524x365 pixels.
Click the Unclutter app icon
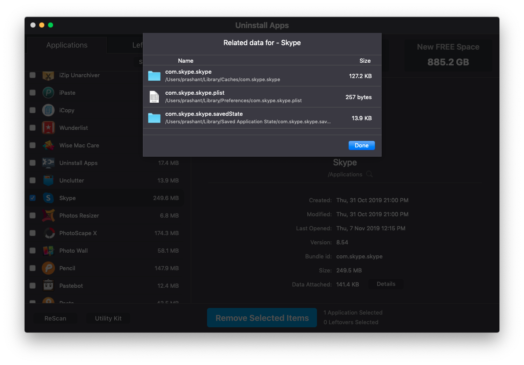pos(48,180)
